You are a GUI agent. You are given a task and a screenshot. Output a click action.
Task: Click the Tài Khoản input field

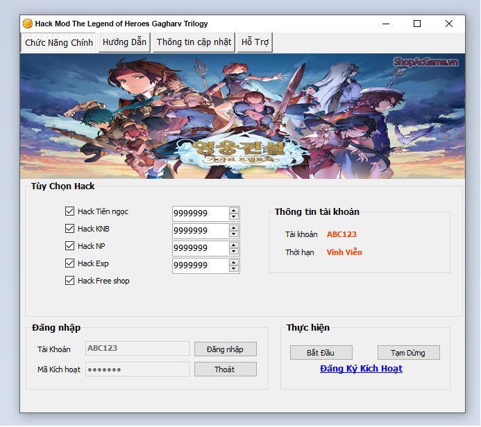(x=137, y=348)
